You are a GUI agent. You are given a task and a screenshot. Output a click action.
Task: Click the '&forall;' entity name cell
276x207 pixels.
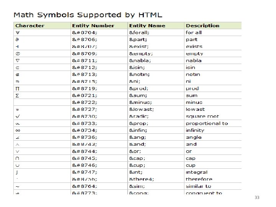139,33
